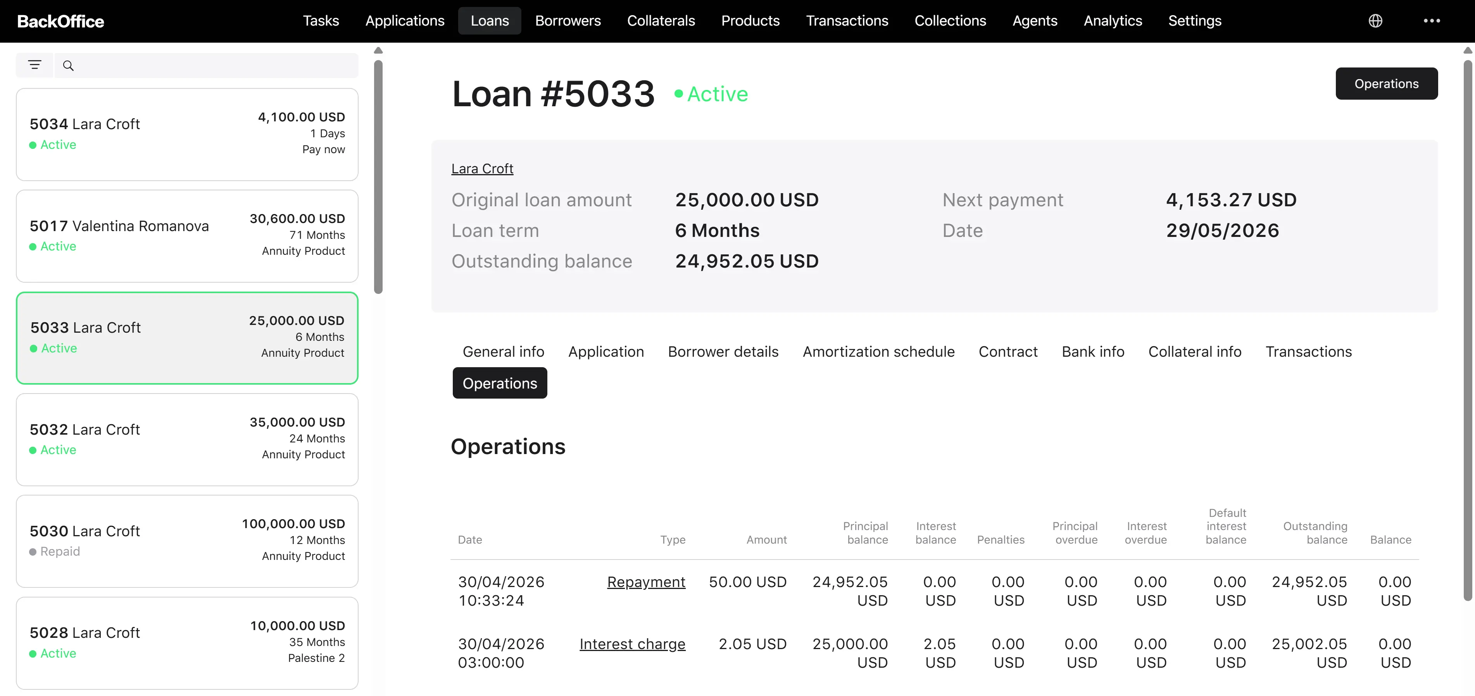Switch to Borrower details tab

[x=723, y=352]
